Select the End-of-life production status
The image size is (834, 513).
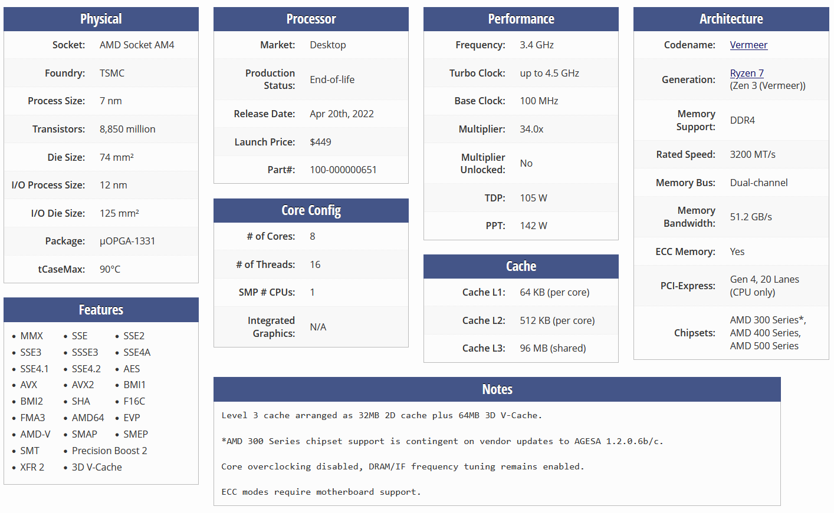coord(332,80)
